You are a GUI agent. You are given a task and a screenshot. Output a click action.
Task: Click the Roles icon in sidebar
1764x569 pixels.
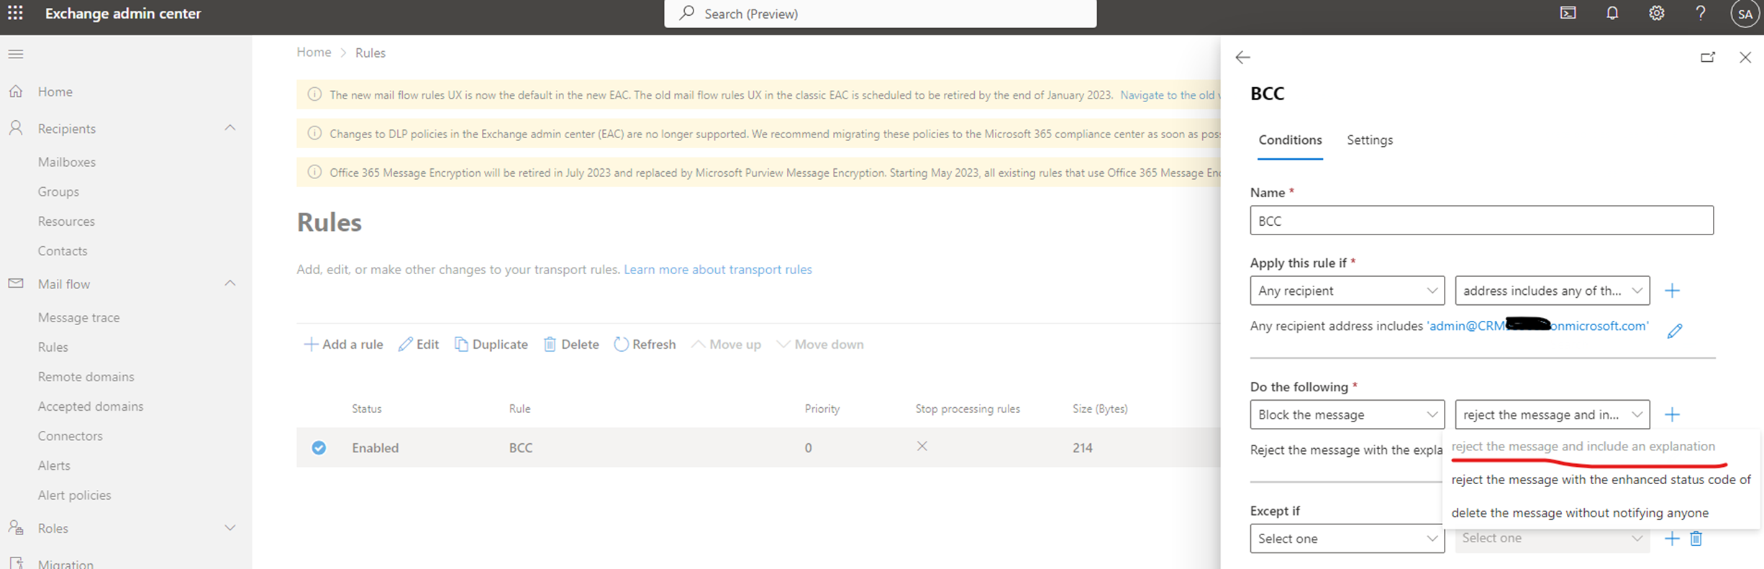(16, 528)
